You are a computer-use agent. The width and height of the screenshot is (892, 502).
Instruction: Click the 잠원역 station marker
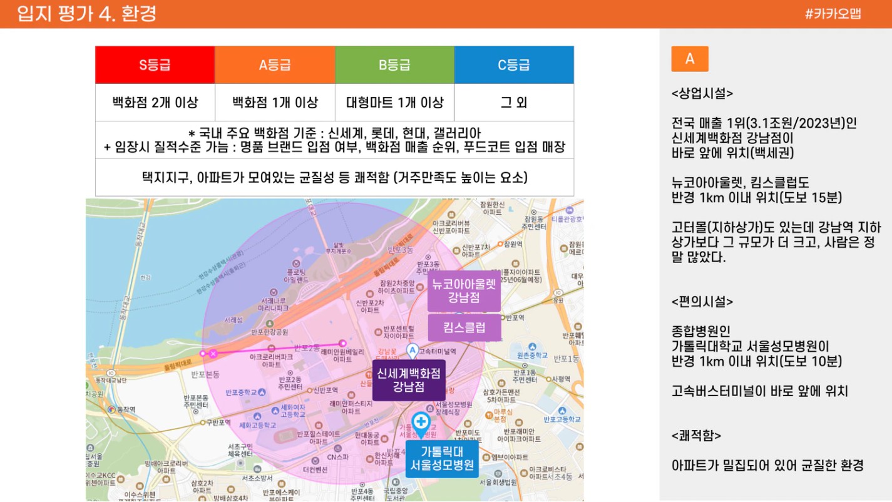point(500,244)
